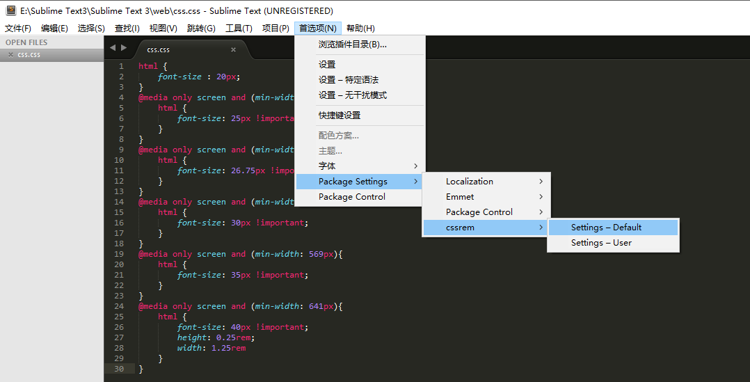Screen dimensions: 750x382
Task: Choose 浏览插件目录(B)... menu entry
Action: click(x=360, y=45)
